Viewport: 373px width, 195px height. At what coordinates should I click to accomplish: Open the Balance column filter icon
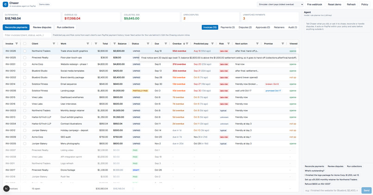(x=114, y=44)
